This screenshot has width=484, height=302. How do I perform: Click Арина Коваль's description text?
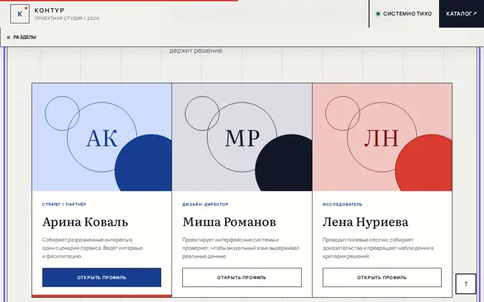pos(93,248)
